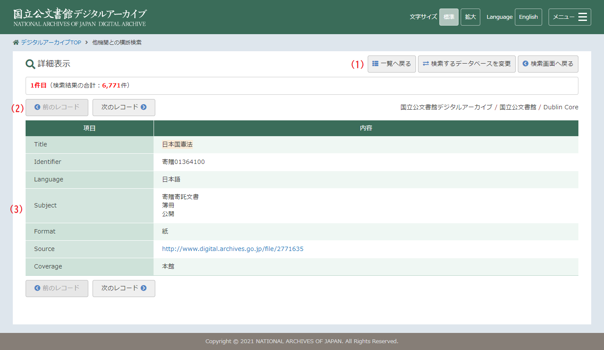This screenshot has width=604, height=350.
Task: Click the bottom 前のレコード button
Action: coord(57,289)
